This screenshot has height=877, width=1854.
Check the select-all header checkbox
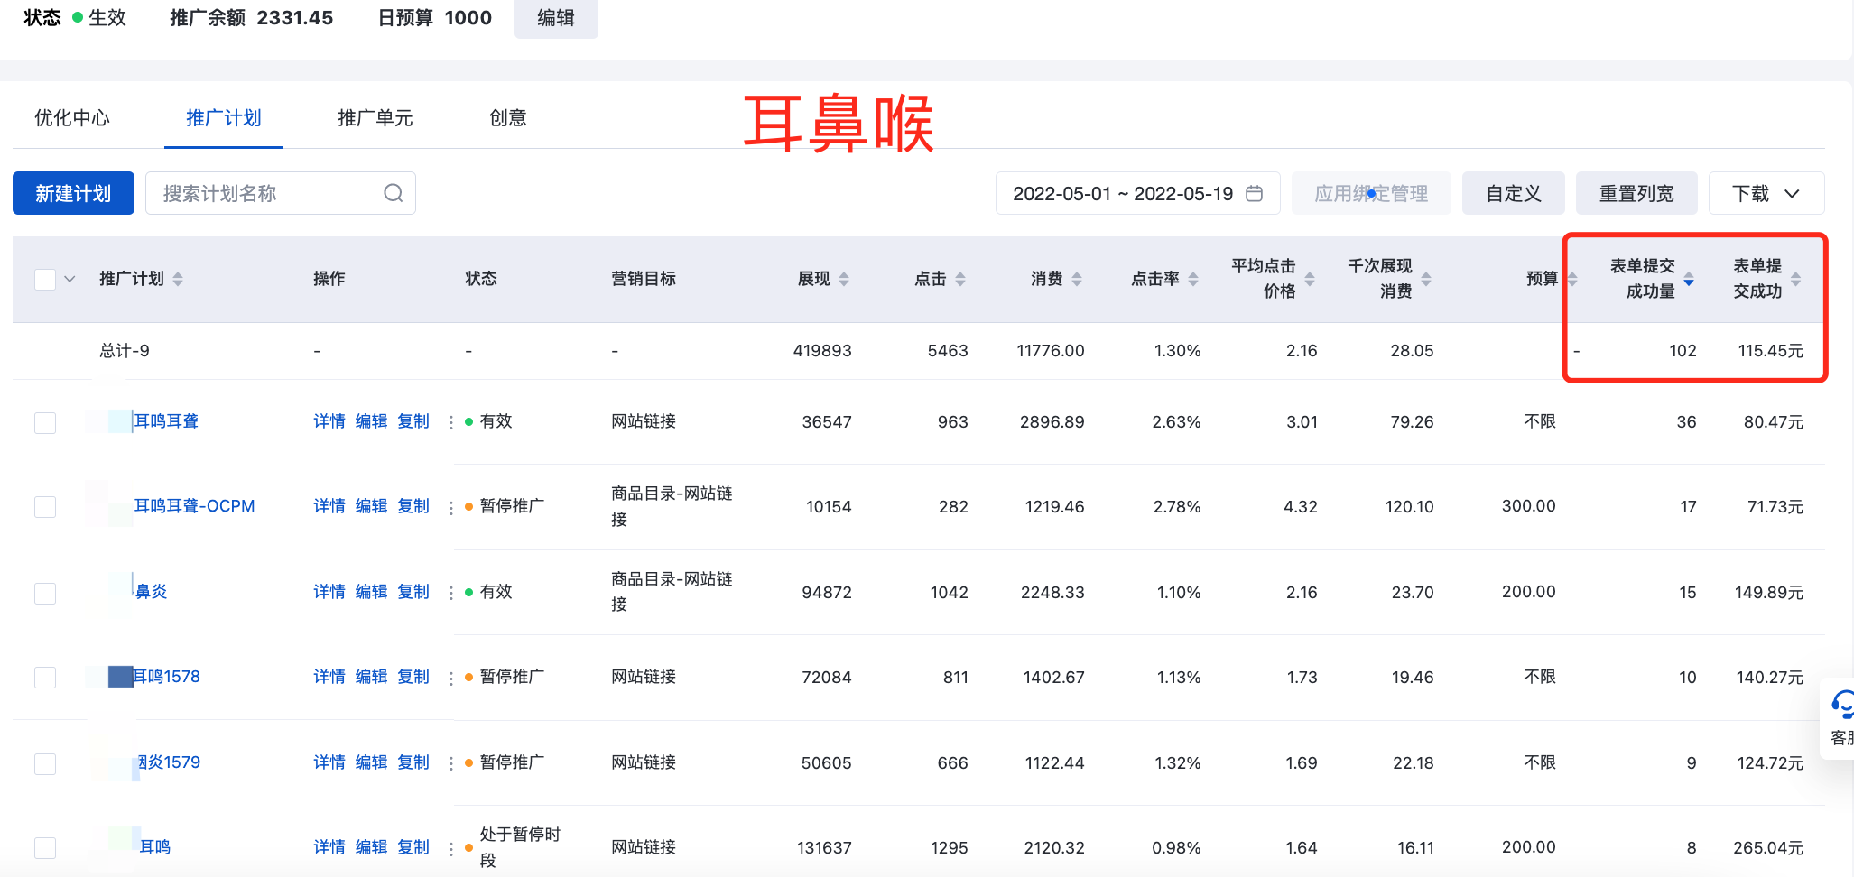[x=45, y=279]
